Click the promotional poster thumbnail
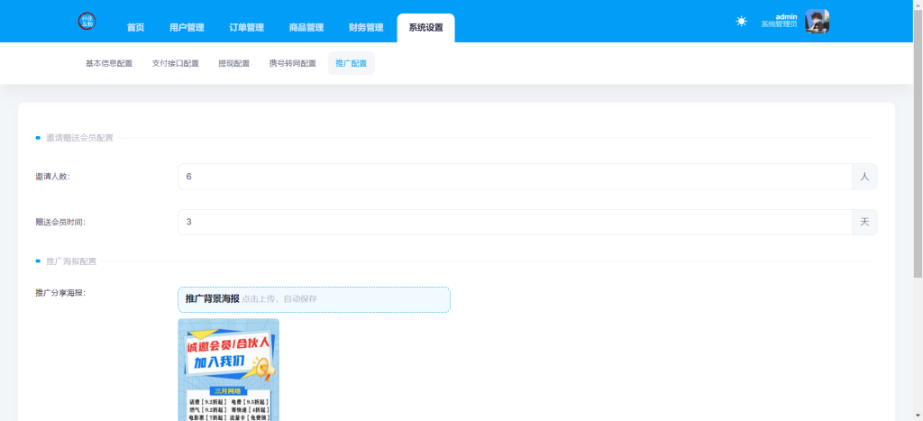Viewport: 923px width, 421px height. click(228, 370)
